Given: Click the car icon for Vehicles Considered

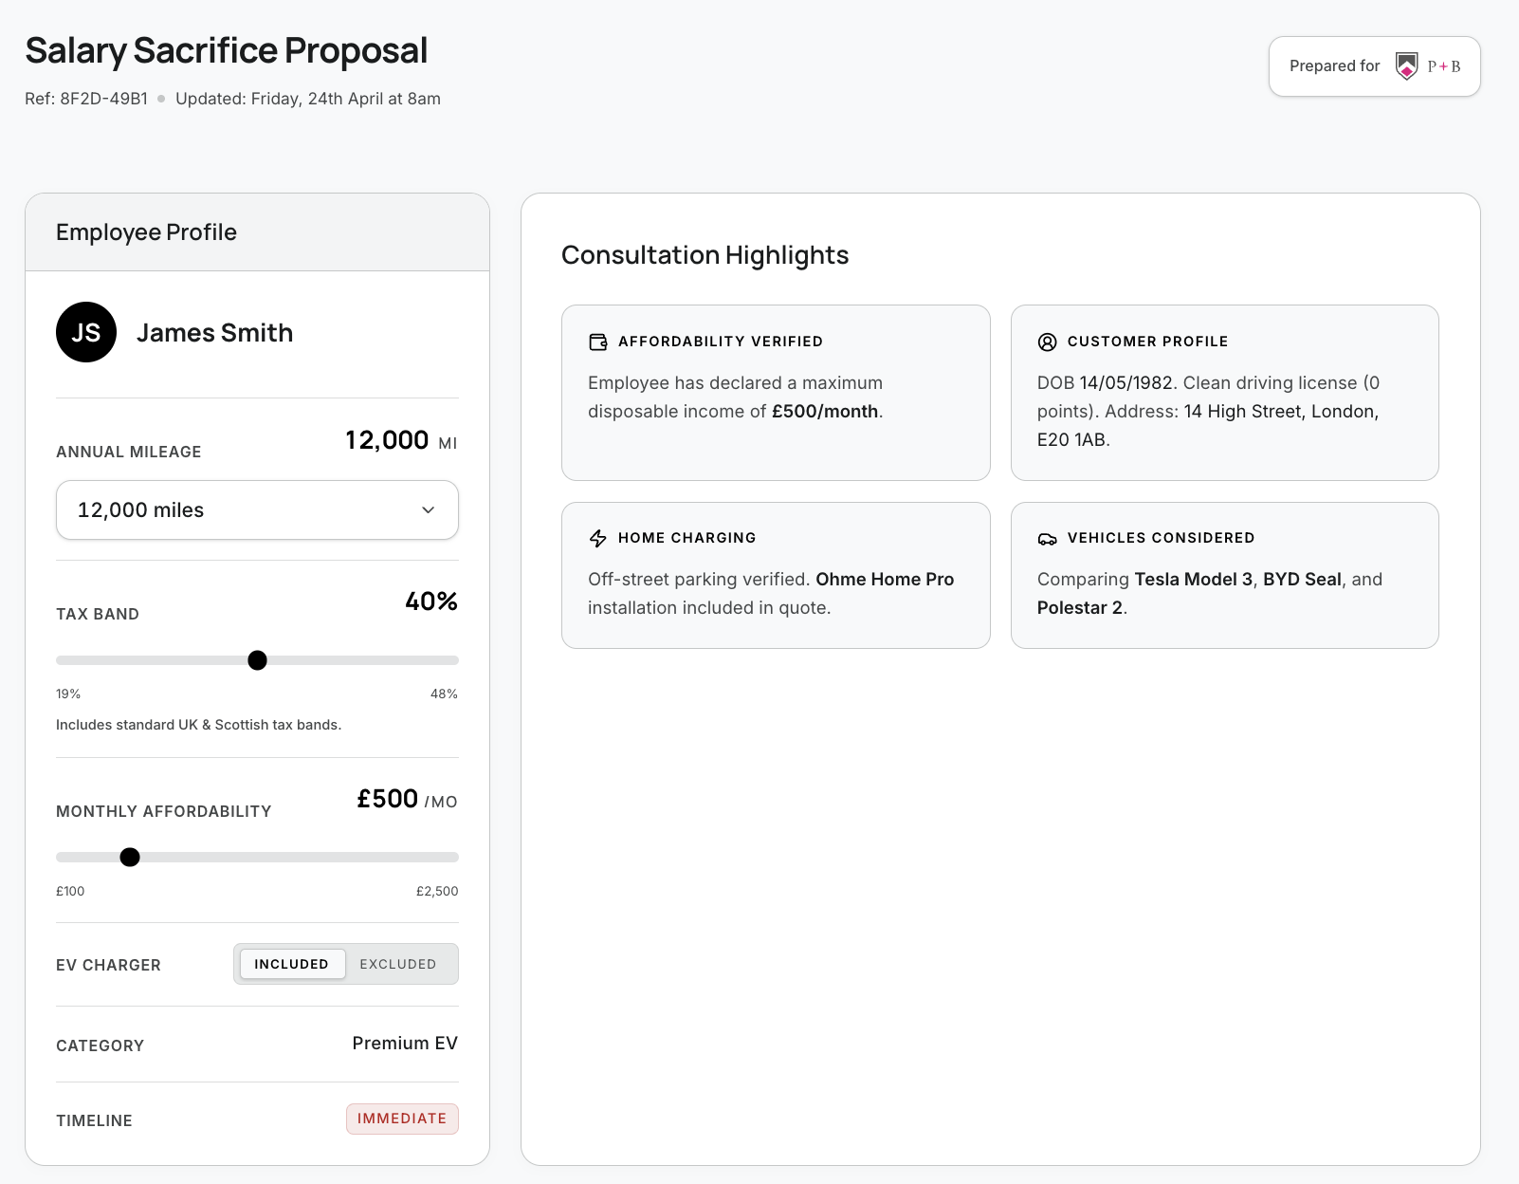Looking at the screenshot, I should tap(1047, 539).
